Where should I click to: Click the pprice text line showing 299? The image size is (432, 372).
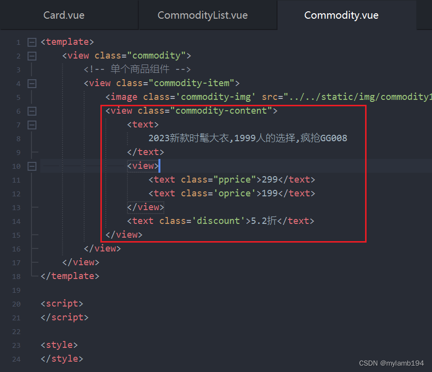click(x=232, y=180)
